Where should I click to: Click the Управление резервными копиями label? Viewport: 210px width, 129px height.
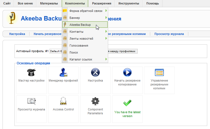pos(159,84)
